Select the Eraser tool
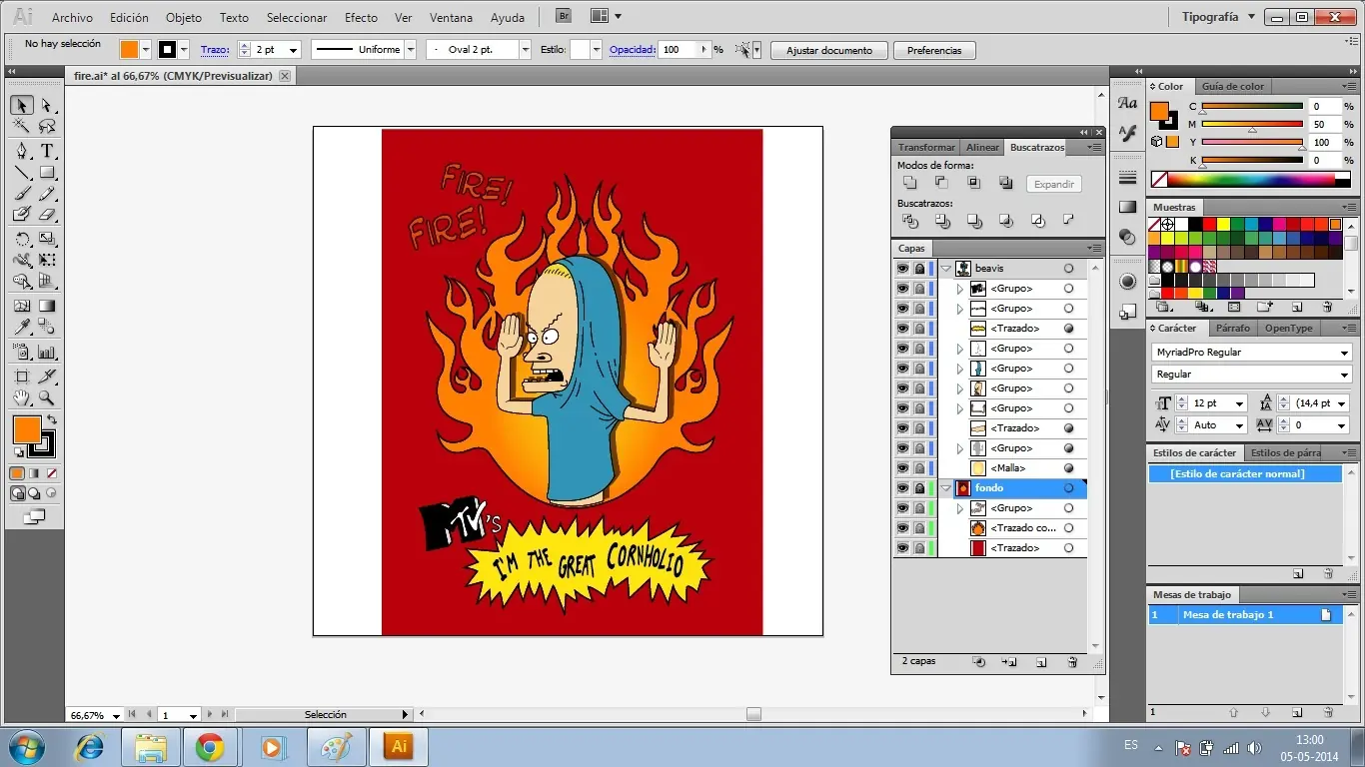This screenshot has height=767, width=1365. (47, 215)
